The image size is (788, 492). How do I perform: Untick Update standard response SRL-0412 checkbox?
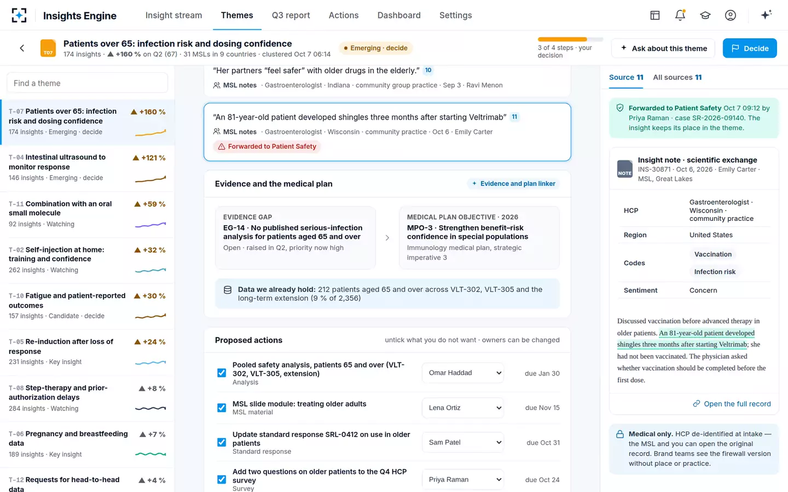click(x=222, y=442)
